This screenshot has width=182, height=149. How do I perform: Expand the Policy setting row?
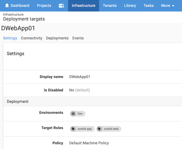[93, 143]
